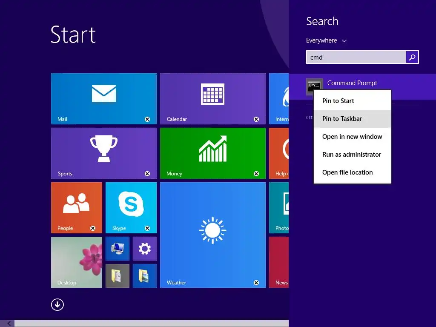Open the Calendar tile

tap(213, 98)
